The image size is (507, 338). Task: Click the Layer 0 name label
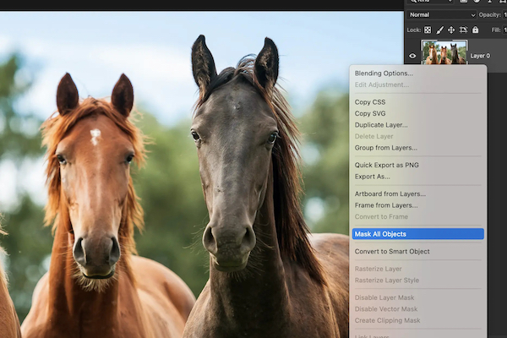480,56
